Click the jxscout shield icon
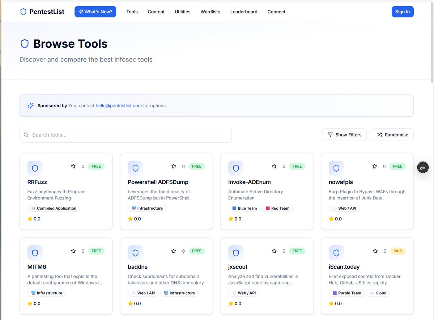This screenshot has width=434, height=320. [236, 253]
